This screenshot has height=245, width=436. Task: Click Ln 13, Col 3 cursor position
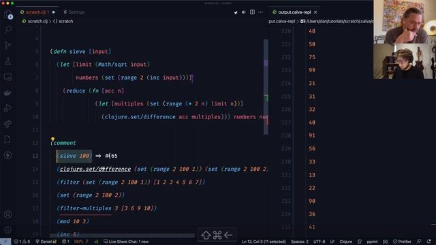[x=264, y=242]
